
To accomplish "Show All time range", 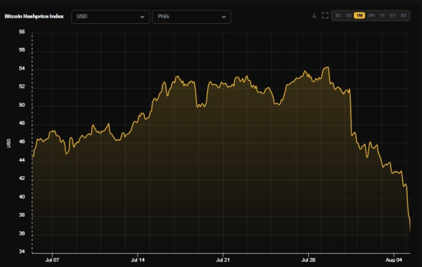I will point(403,15).
